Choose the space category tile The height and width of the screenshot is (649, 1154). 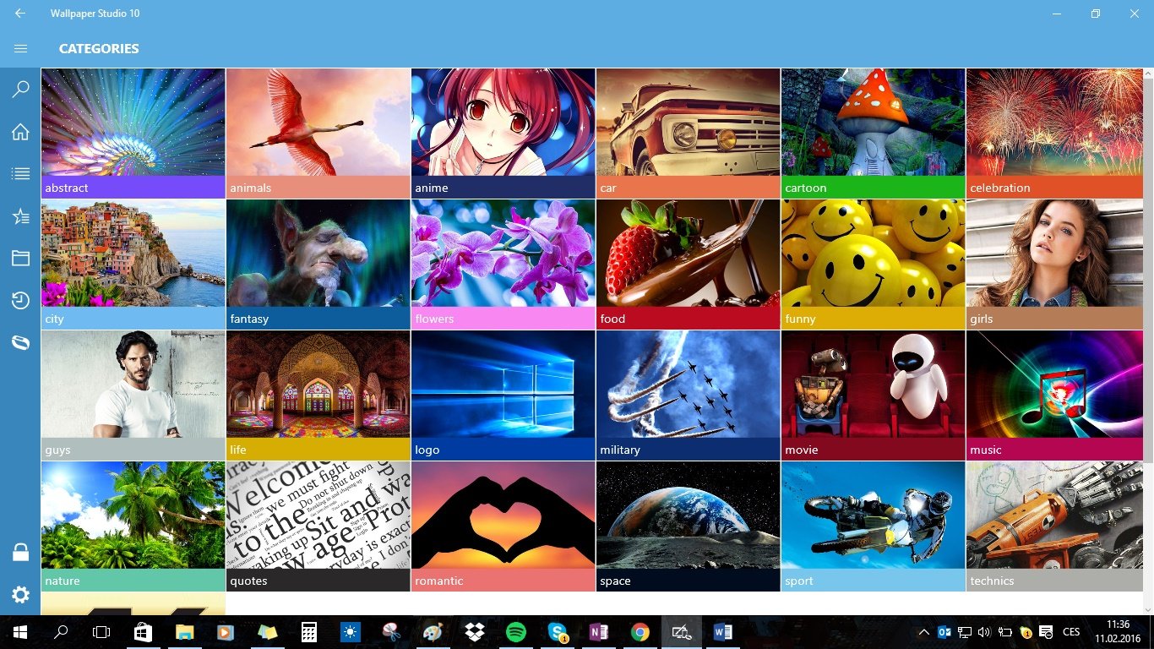pos(689,526)
